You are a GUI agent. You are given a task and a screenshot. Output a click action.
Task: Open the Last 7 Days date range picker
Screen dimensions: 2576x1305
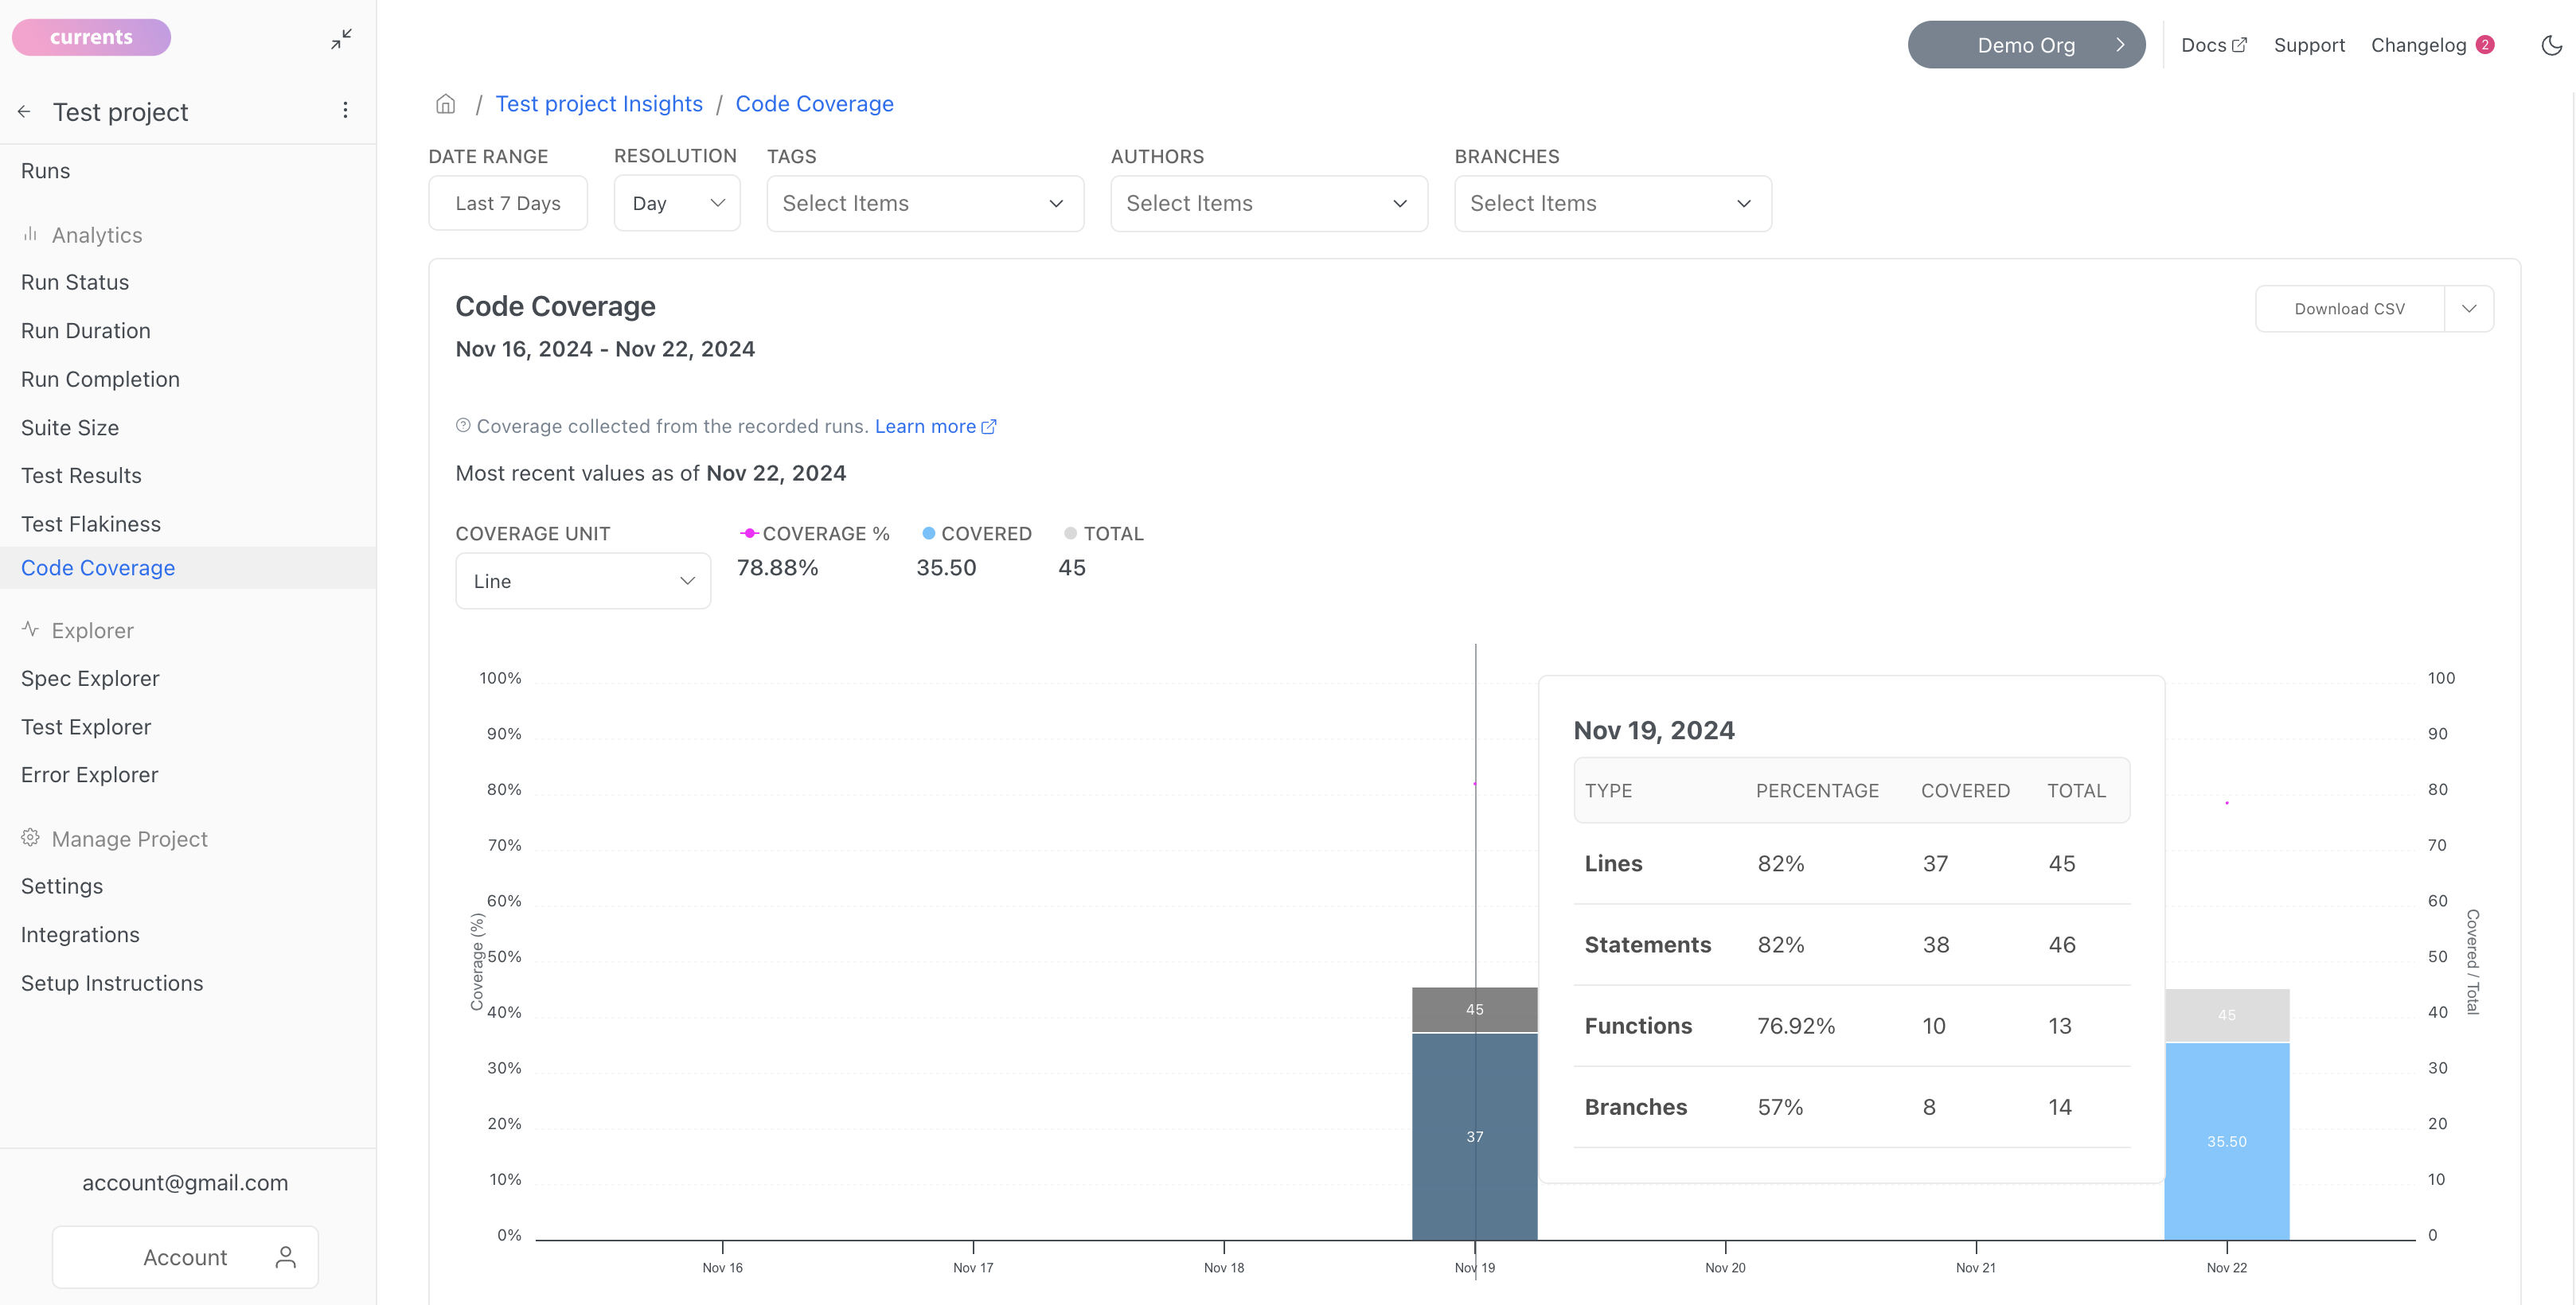(508, 203)
